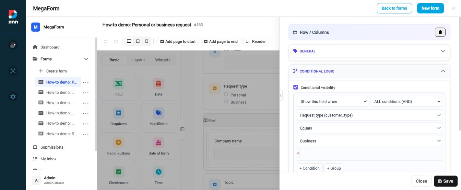Screen dimensions: 461x190
Task: Collapse the CONDITIONAL LOGIC section
Action: (x=369, y=71)
